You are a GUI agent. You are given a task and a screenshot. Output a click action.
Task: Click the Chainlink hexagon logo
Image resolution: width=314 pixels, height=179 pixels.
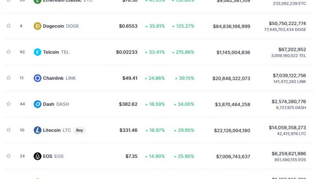click(x=37, y=78)
